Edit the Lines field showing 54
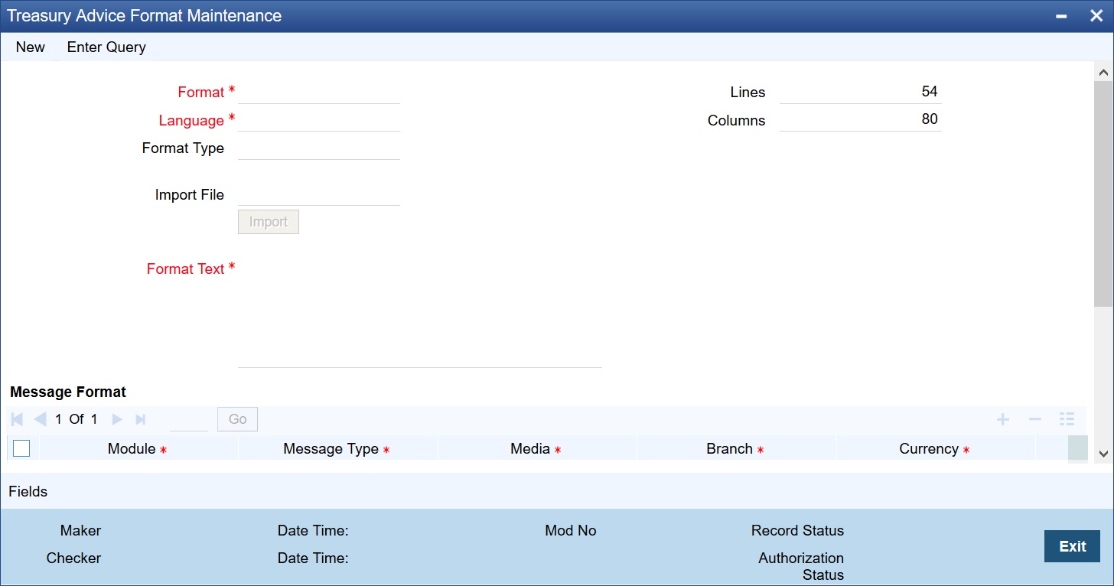The image size is (1114, 586). pos(860,92)
